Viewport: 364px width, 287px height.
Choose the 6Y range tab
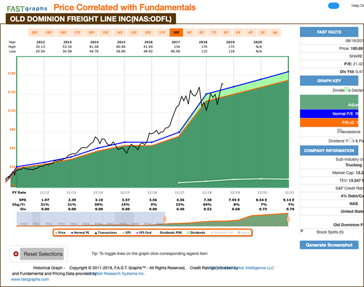(x=226, y=33)
